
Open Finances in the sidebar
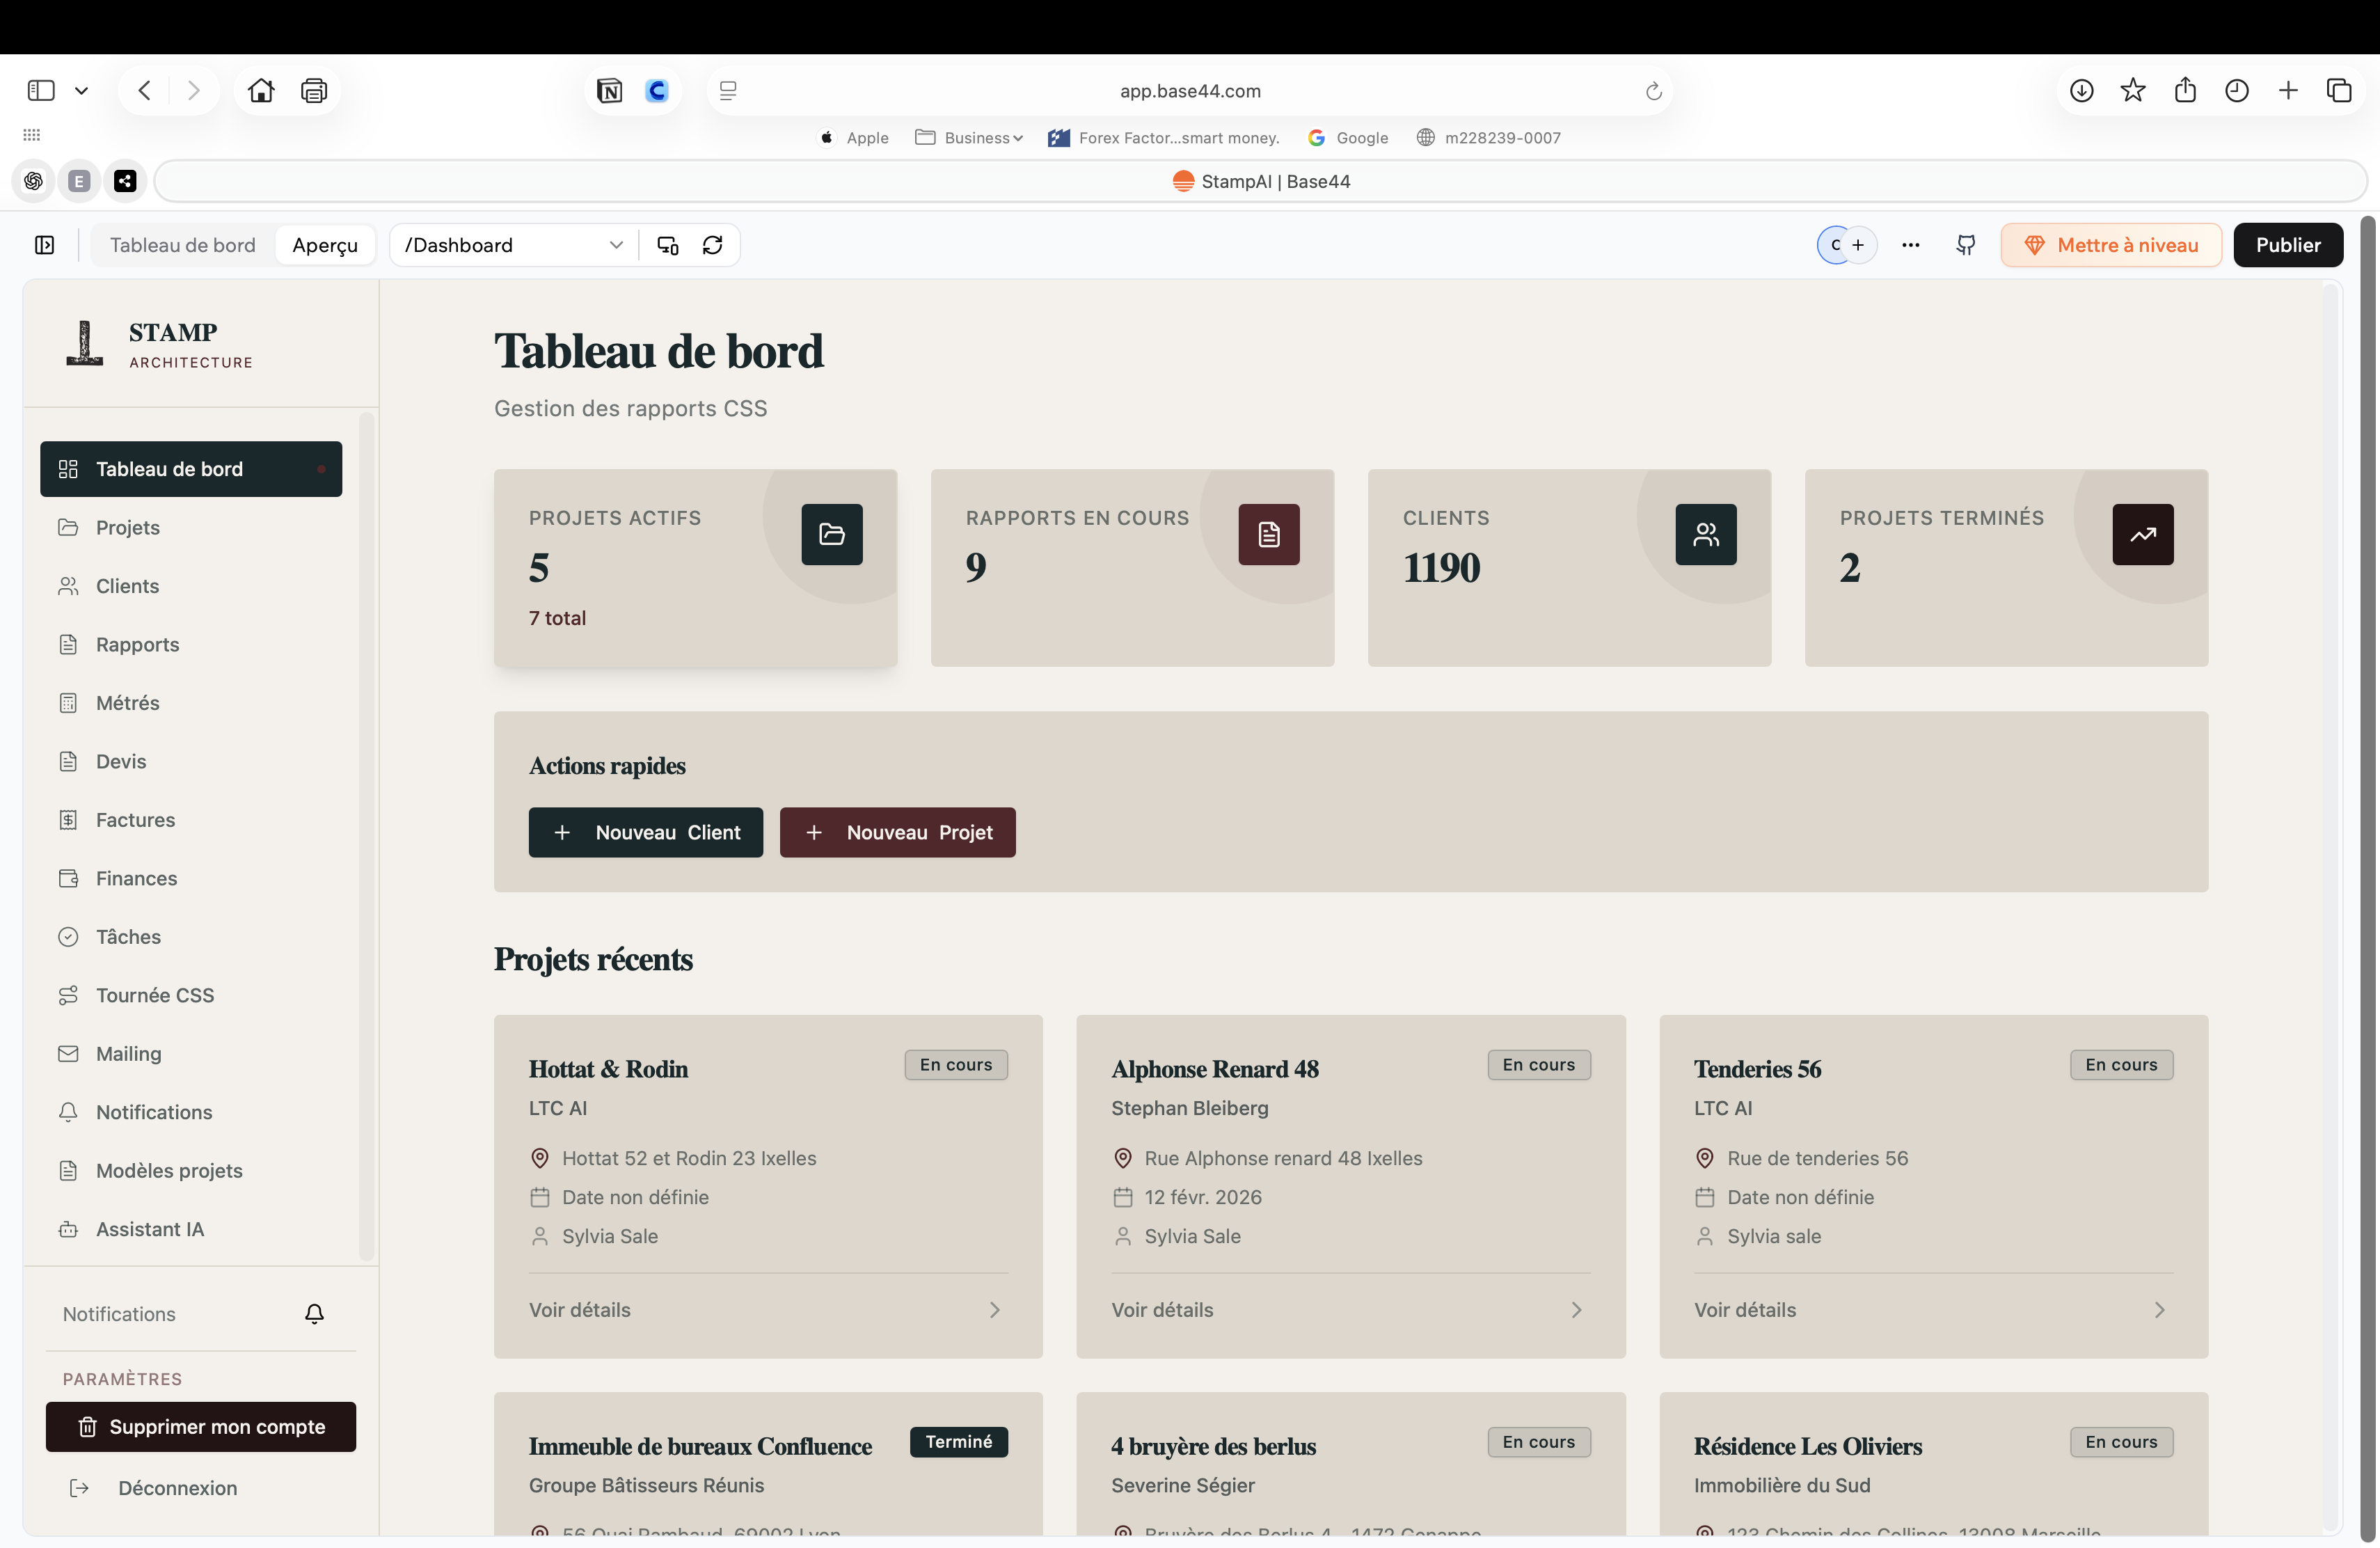(x=191, y=879)
